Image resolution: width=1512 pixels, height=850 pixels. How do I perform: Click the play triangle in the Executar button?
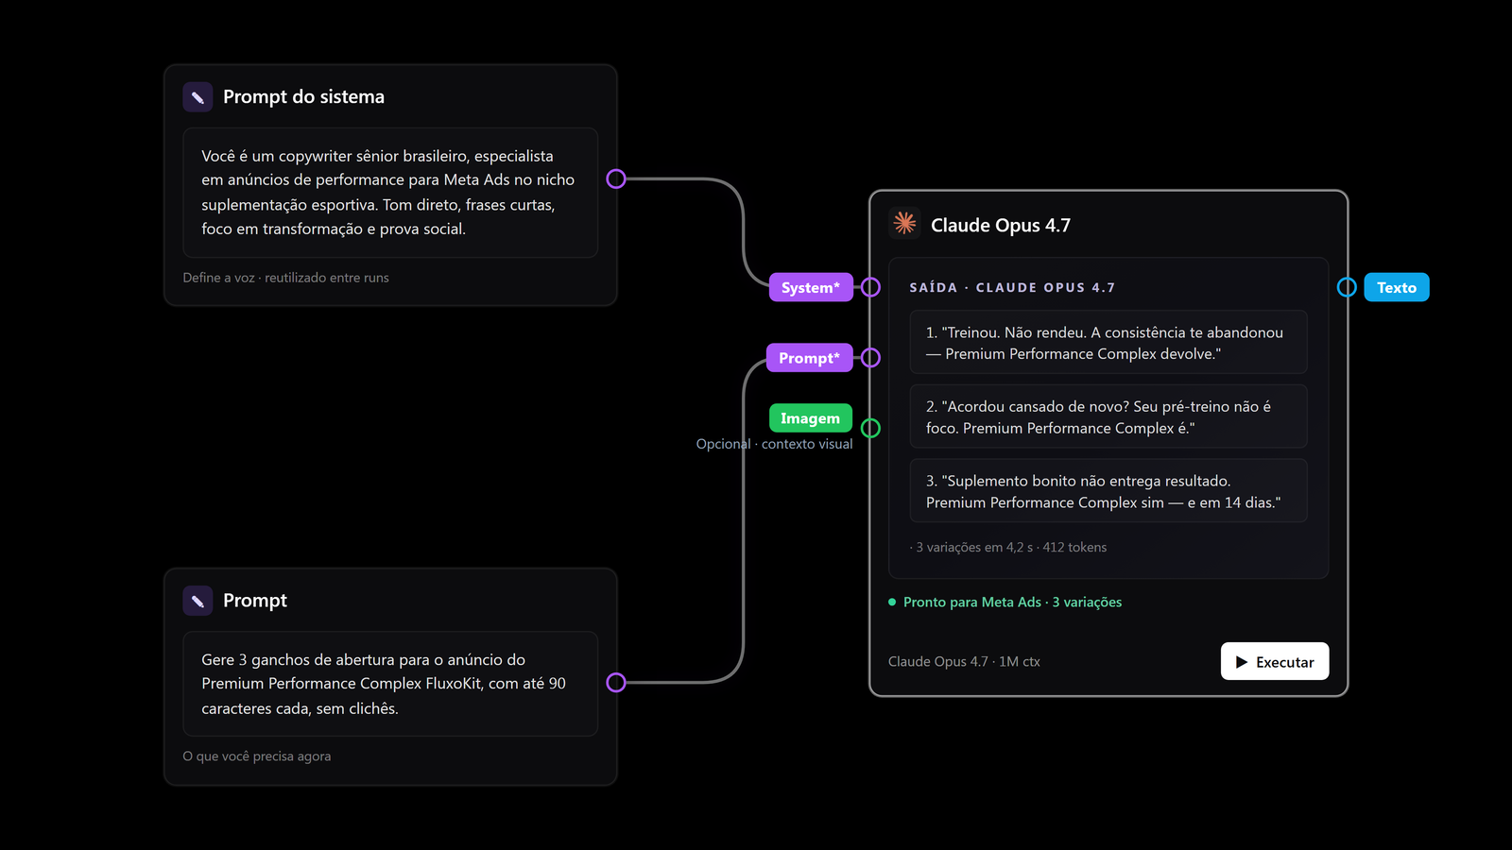1242,662
